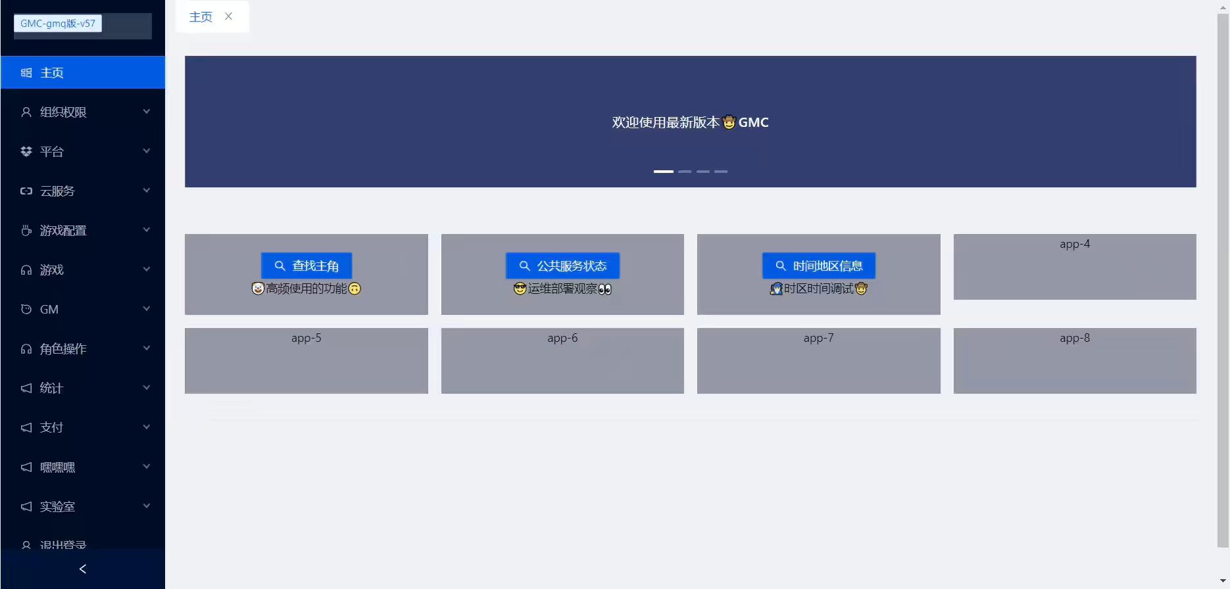Expand the 云服务 submenu chevron
The height and width of the screenshot is (589, 1230).
click(147, 191)
